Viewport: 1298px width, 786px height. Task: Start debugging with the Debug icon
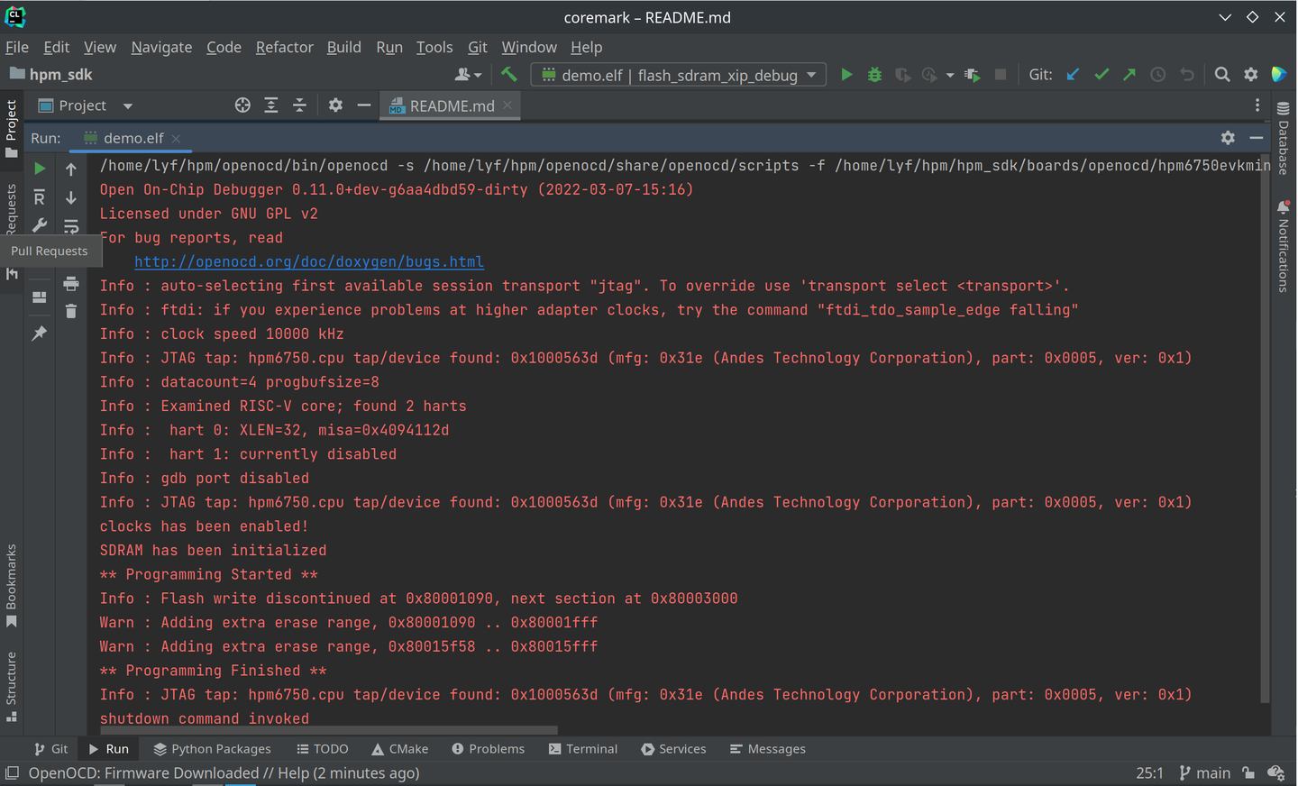coord(874,75)
